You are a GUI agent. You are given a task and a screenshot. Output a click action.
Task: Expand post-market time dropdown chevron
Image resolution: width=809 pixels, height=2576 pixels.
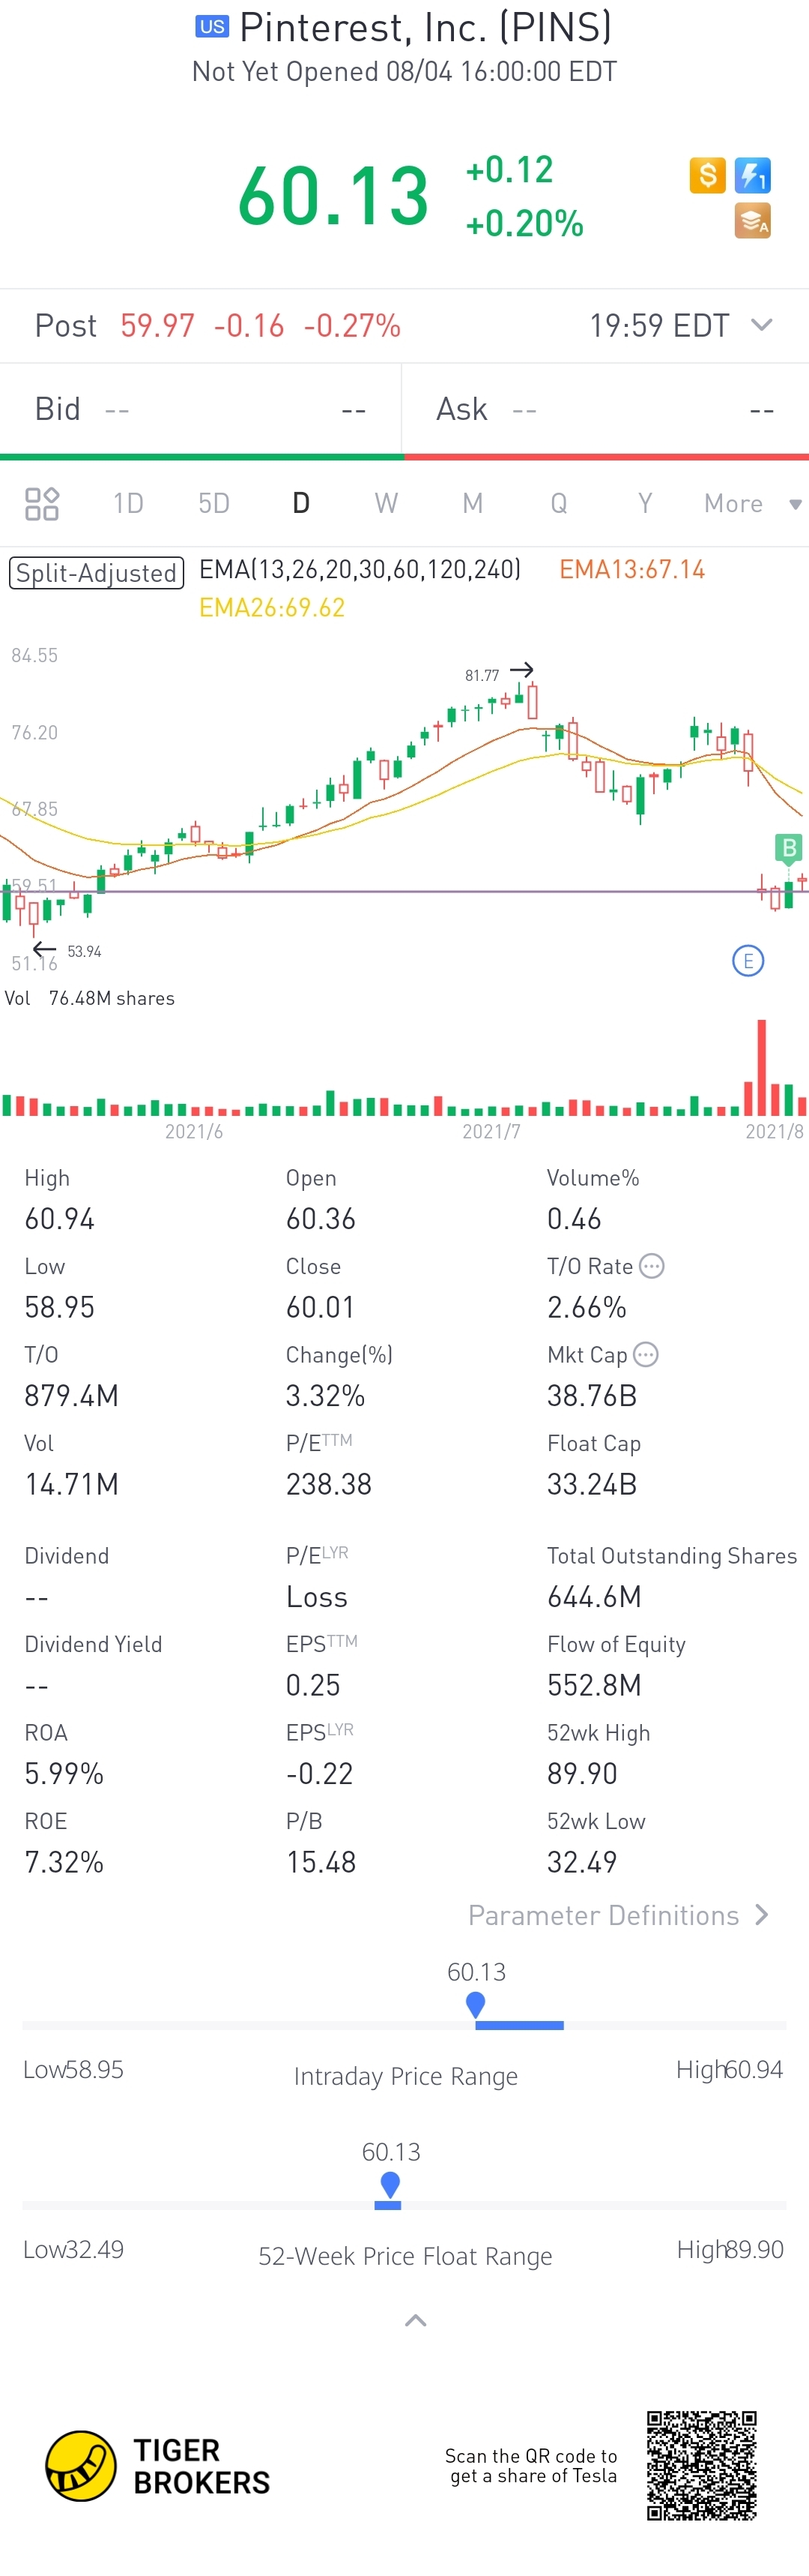tap(761, 325)
